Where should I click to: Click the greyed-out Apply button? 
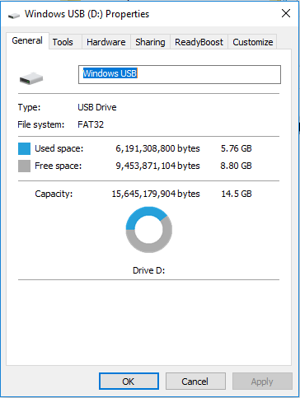262,382
